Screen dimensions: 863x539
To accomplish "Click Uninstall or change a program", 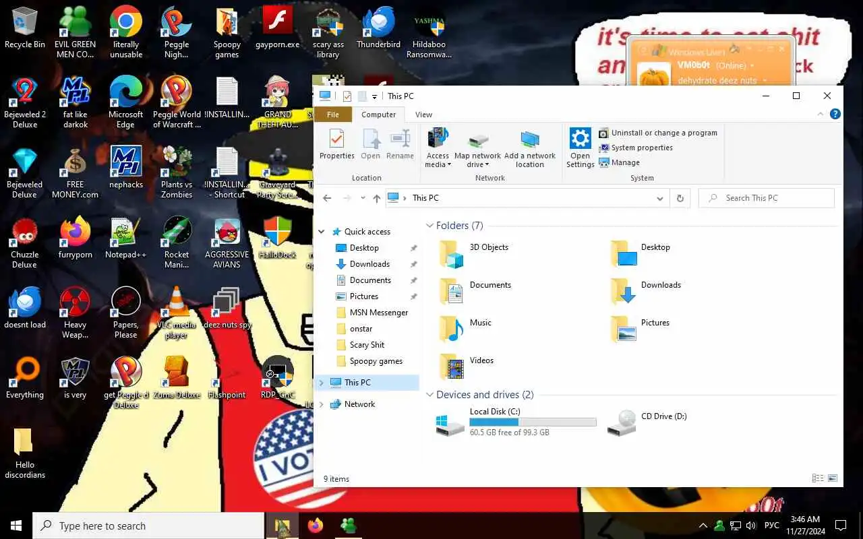I will pyautogui.click(x=658, y=133).
